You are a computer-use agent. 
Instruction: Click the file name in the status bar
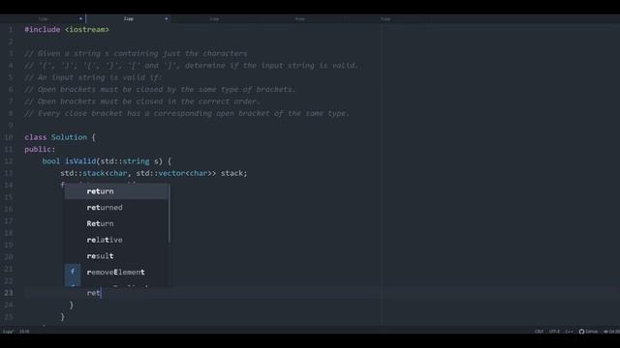pos(8,332)
